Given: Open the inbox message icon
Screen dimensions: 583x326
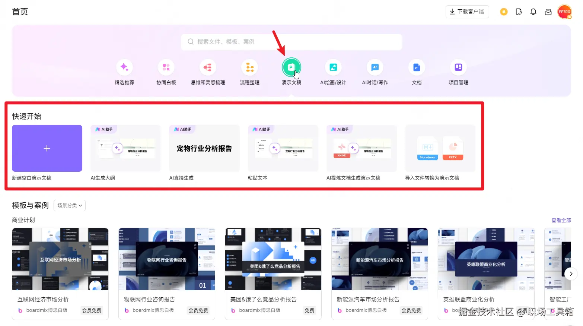Looking at the screenshot, I should click(x=548, y=12).
